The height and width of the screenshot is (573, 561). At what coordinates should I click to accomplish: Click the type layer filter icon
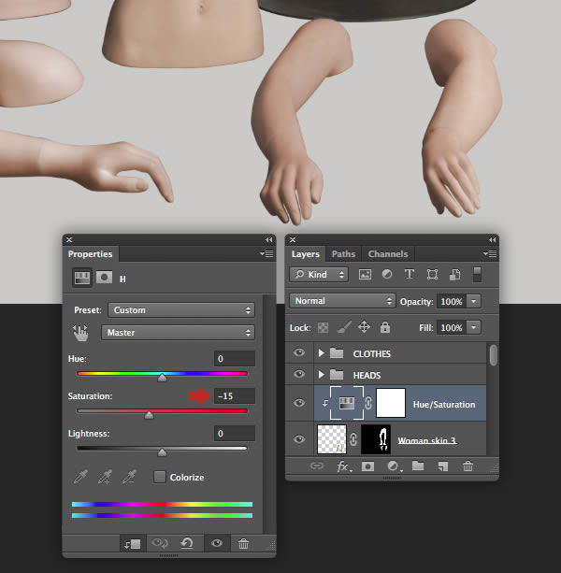(x=409, y=275)
